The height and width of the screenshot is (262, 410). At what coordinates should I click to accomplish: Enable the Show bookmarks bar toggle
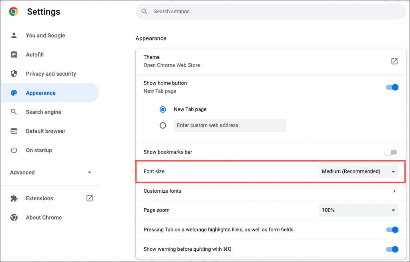pos(390,152)
